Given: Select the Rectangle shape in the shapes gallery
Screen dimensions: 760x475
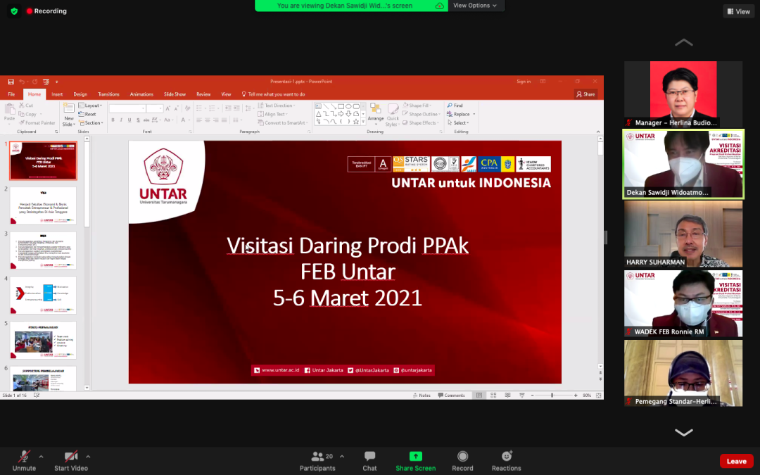Looking at the screenshot, I should click(341, 106).
